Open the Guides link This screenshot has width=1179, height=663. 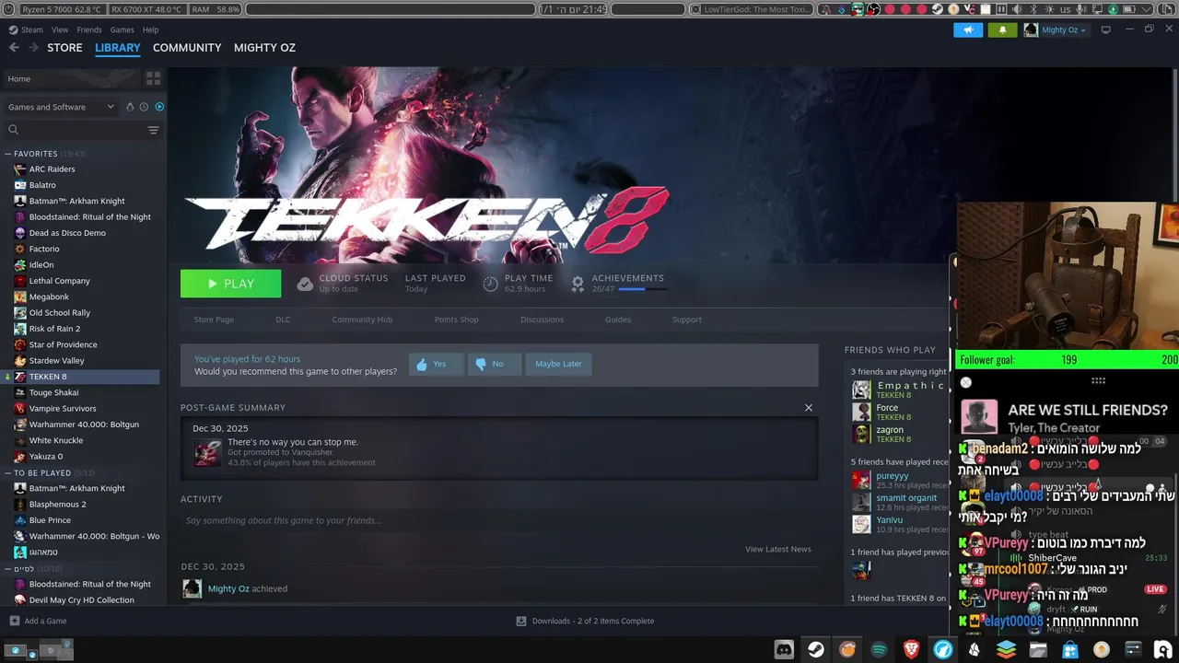pyautogui.click(x=618, y=320)
